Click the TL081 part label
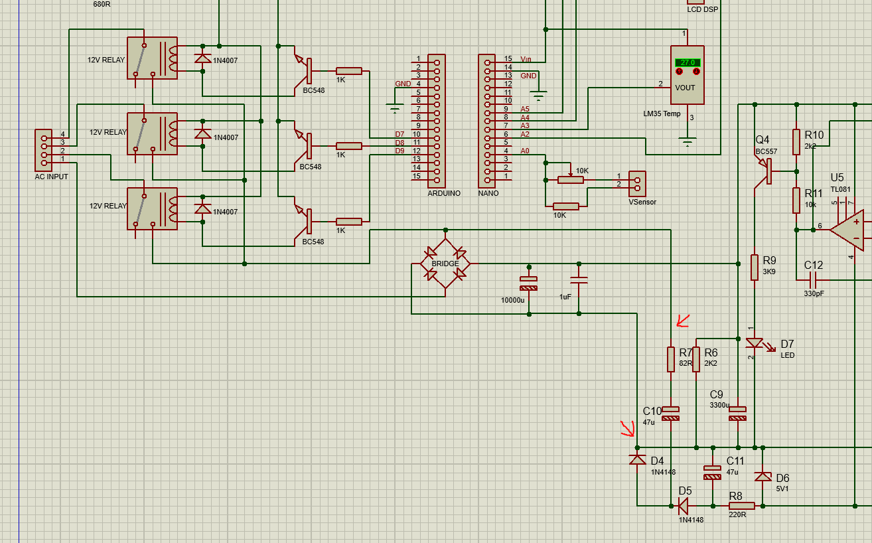 click(x=840, y=189)
